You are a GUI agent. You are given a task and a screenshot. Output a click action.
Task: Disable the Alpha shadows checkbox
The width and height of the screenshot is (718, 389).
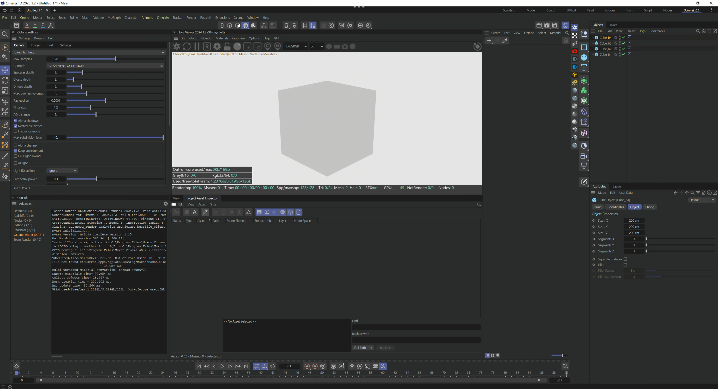[x=15, y=121]
